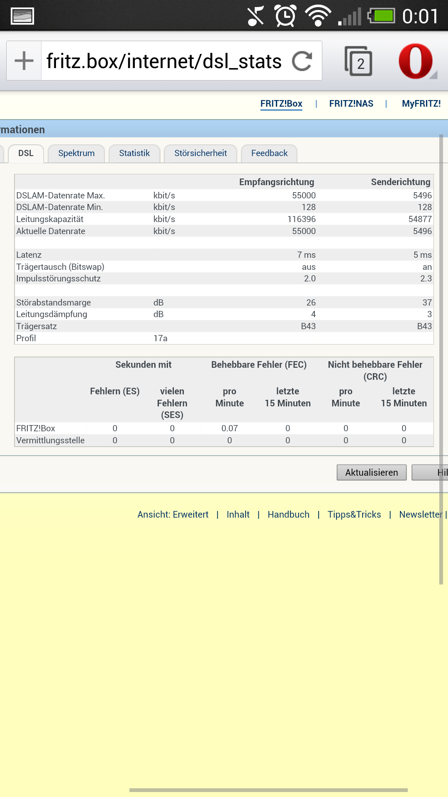Click the Aktualisieren button
The width and height of the screenshot is (448, 797).
[372, 472]
